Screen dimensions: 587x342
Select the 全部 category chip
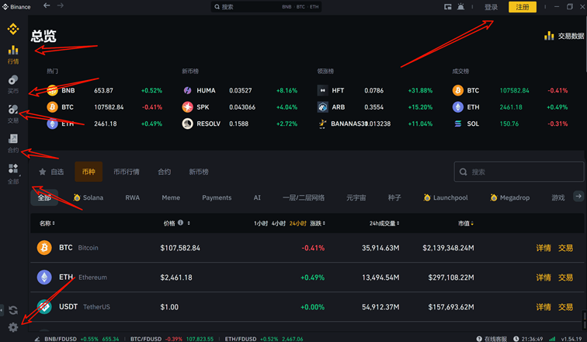(x=44, y=197)
